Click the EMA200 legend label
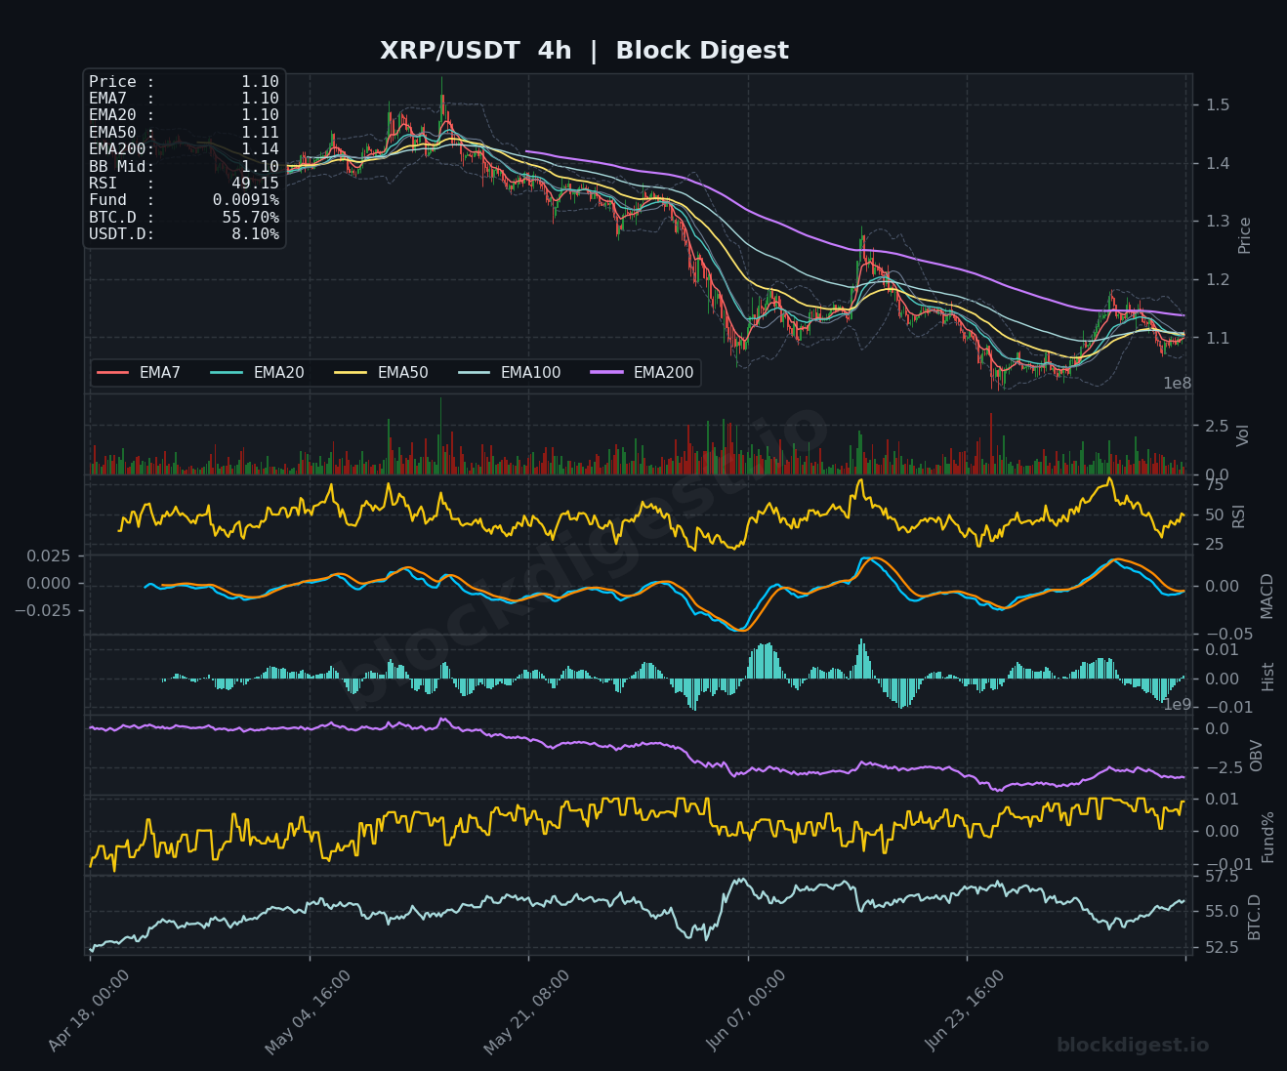This screenshot has height=1071, width=1287. (664, 373)
